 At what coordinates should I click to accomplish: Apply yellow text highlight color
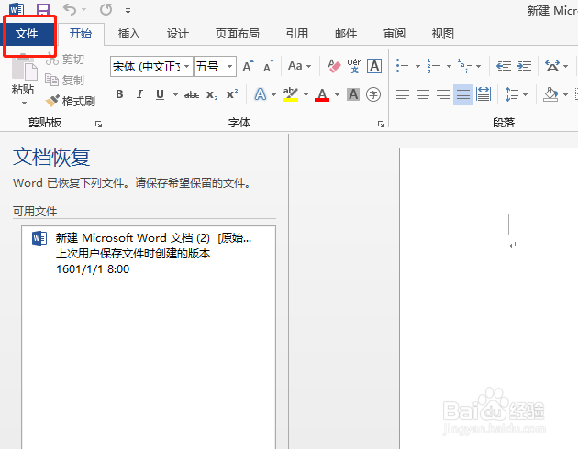pos(291,94)
